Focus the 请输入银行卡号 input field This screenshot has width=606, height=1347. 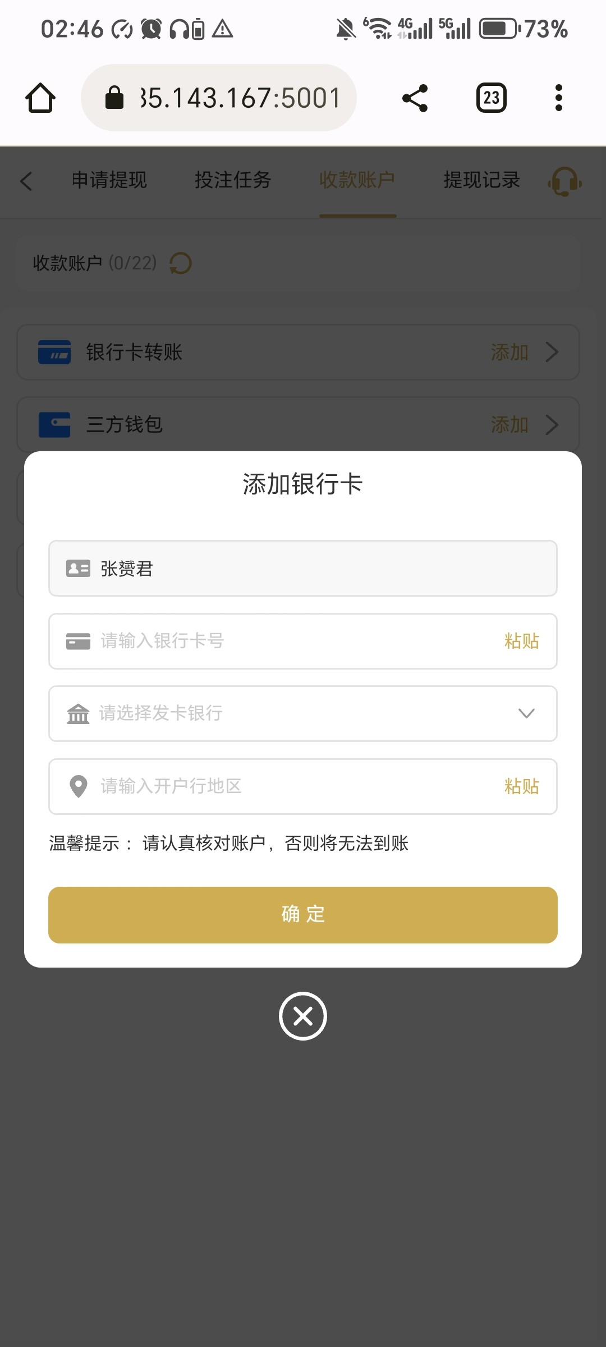292,641
